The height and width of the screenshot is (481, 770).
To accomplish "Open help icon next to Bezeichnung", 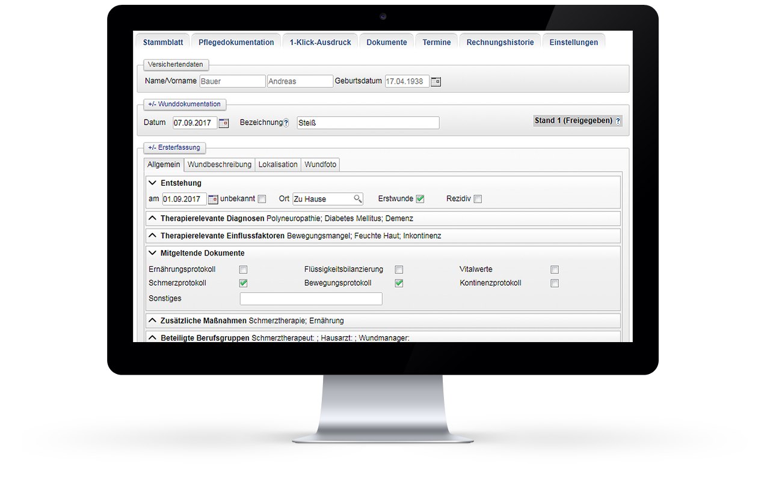I will point(285,122).
